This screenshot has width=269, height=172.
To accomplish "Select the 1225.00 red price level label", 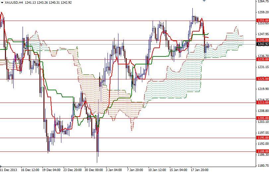I will [263, 79].
